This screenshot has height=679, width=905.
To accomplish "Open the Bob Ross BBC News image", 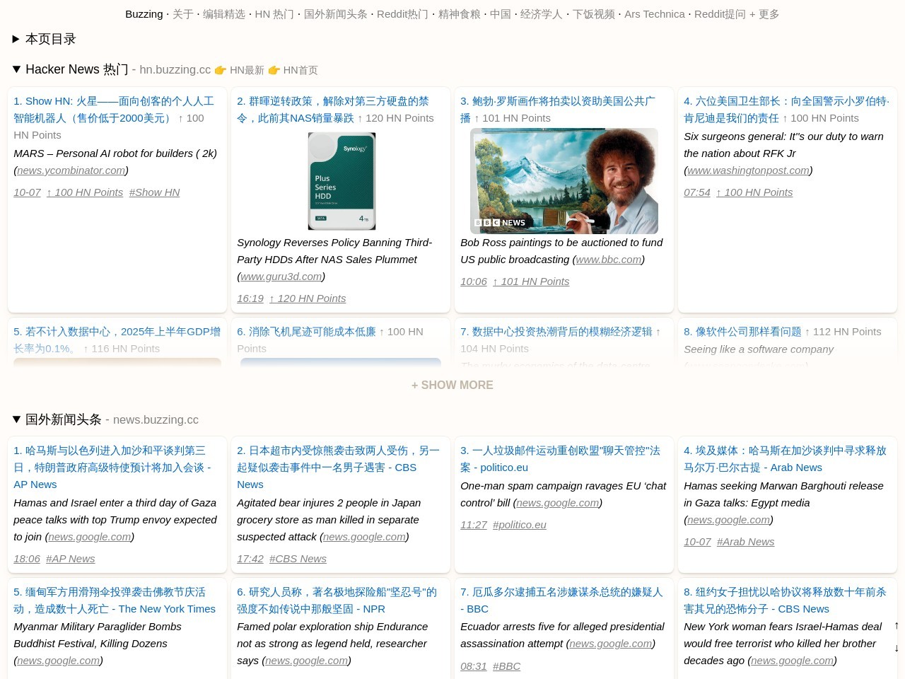I will [x=564, y=181].
